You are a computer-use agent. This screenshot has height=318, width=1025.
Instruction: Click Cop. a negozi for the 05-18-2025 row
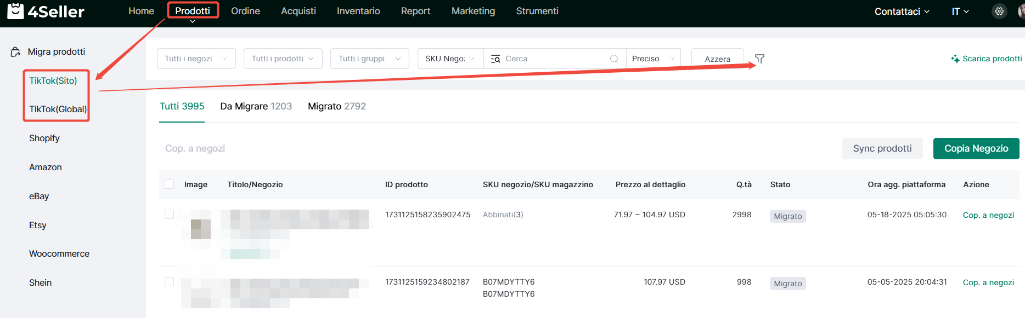point(988,215)
